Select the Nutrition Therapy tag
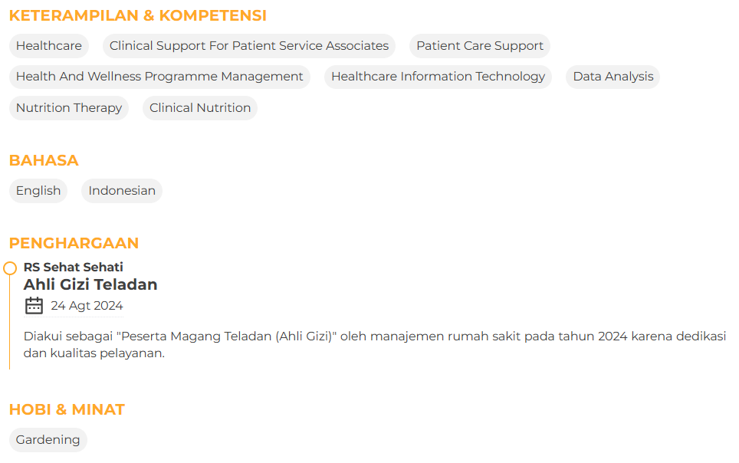Screen dimensions: 739x463 tap(69, 108)
